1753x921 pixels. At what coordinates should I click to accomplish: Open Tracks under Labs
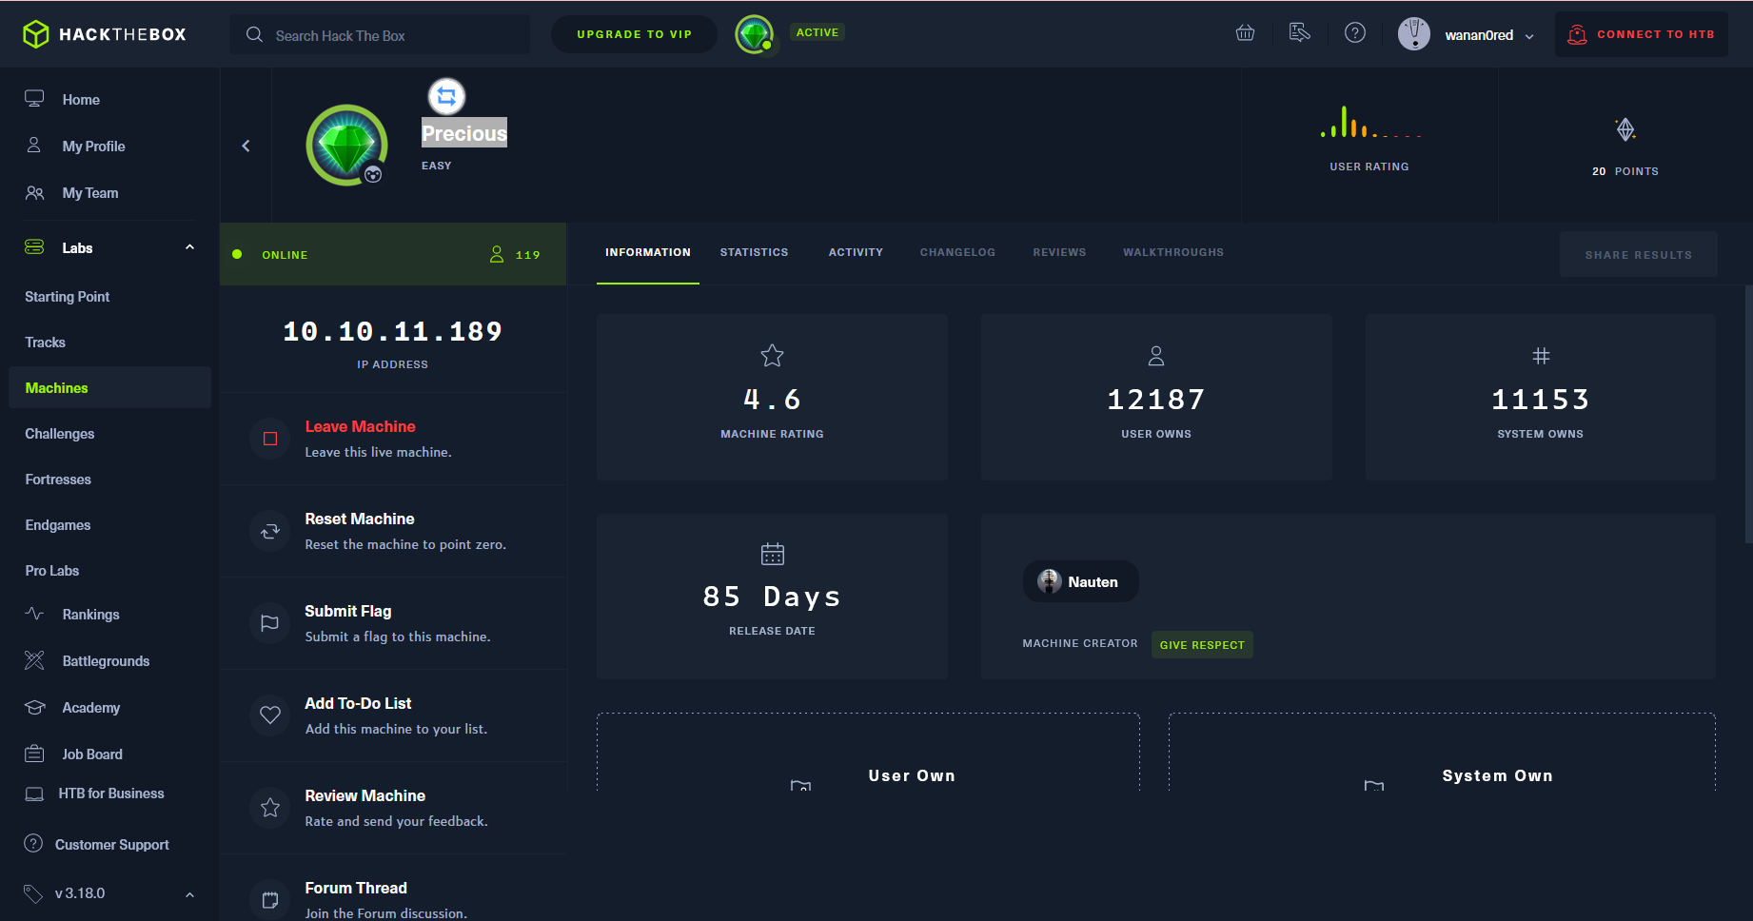(x=46, y=342)
